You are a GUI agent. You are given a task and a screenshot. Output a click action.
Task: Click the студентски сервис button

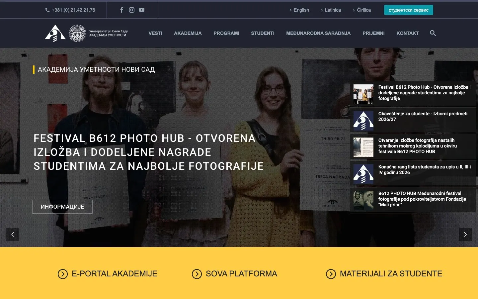tap(409, 10)
